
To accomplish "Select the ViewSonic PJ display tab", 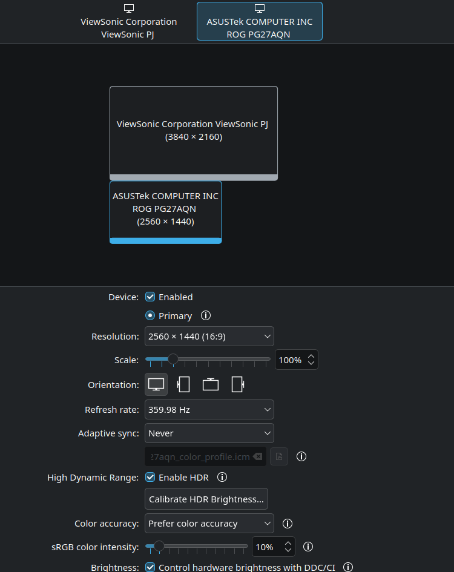I will click(128, 21).
